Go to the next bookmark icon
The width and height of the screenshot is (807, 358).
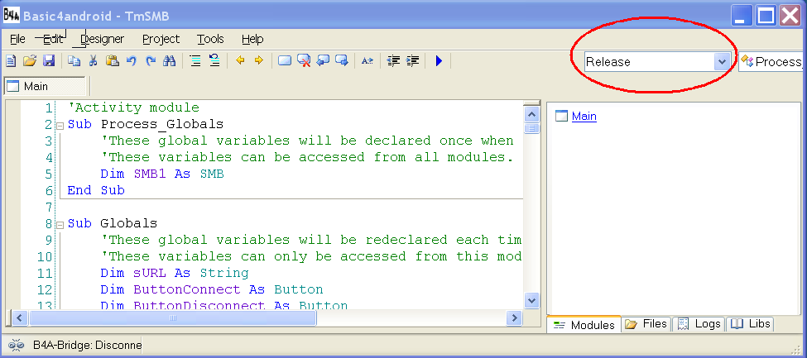(342, 61)
